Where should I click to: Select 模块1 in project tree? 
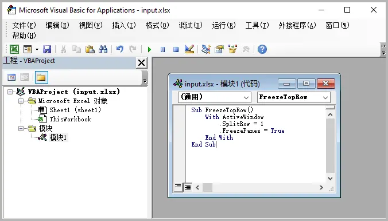point(58,137)
